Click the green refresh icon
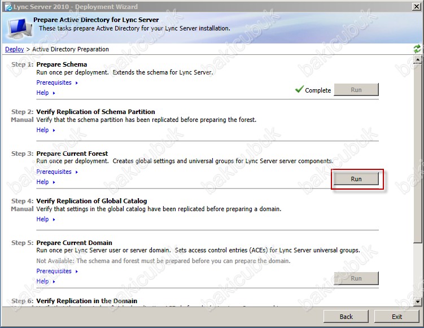Image resolution: width=424 pixels, height=328 pixels. [x=417, y=49]
